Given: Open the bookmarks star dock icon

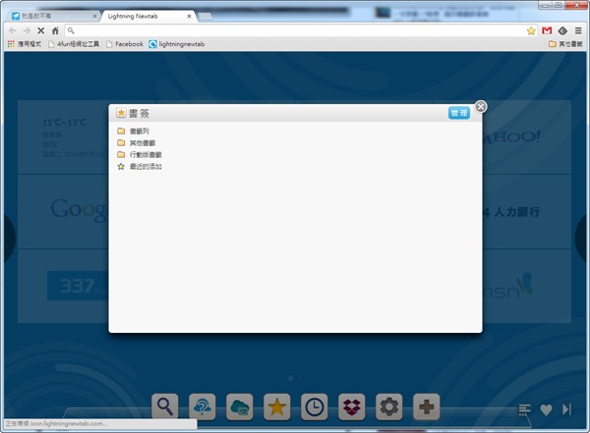Looking at the screenshot, I should pyautogui.click(x=277, y=406).
